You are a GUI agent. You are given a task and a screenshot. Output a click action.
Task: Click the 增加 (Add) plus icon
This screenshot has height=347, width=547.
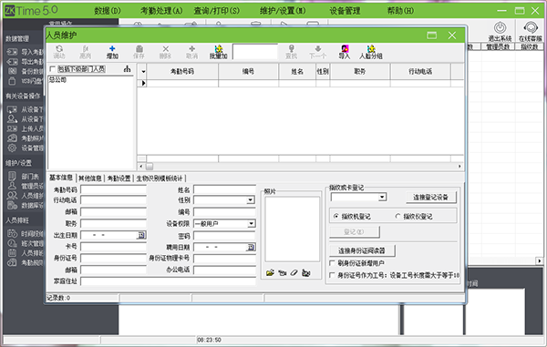click(x=112, y=49)
